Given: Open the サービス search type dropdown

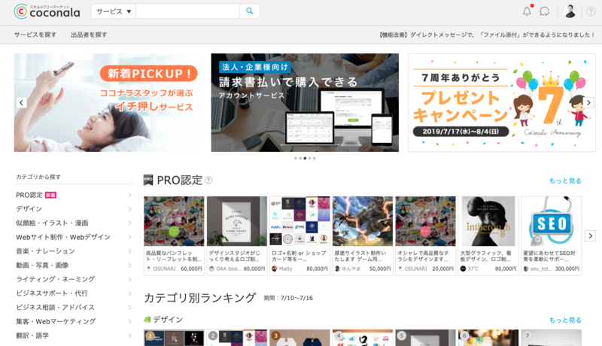Looking at the screenshot, I should 114,11.
